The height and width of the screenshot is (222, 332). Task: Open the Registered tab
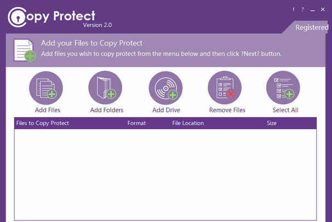[312, 27]
